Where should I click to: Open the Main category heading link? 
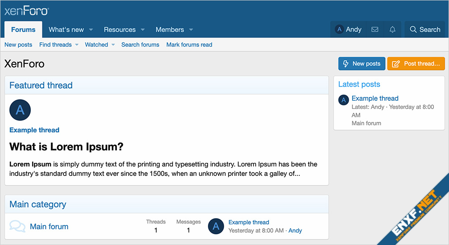pos(37,204)
